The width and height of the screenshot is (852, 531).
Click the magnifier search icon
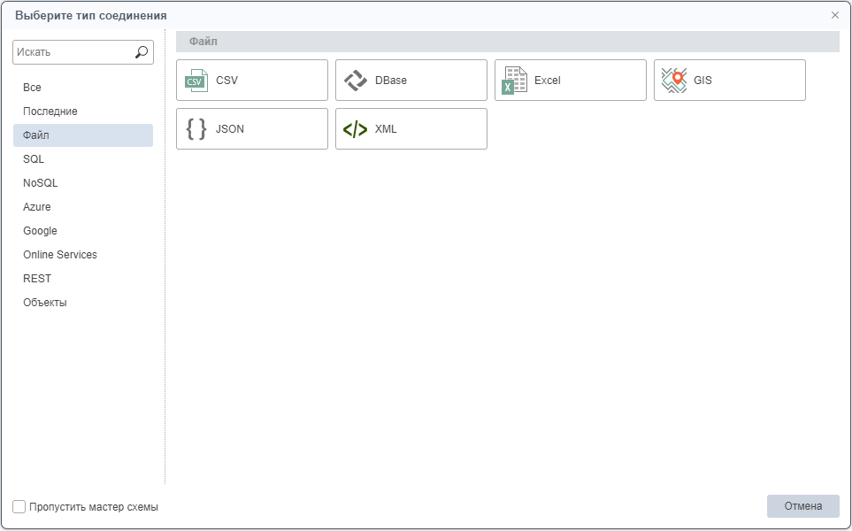coord(142,52)
